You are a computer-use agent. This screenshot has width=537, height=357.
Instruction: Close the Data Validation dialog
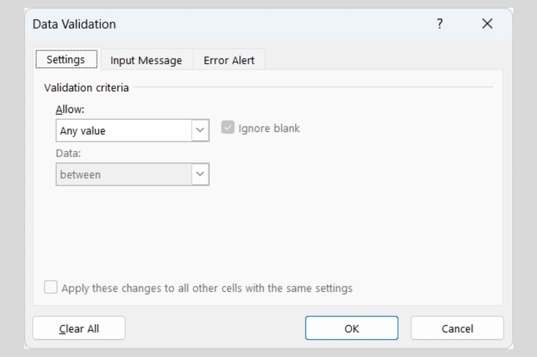(x=487, y=24)
